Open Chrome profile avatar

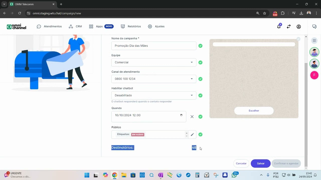pos(309,13)
